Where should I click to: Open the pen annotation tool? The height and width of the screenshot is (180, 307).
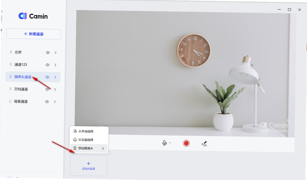[x=204, y=144]
